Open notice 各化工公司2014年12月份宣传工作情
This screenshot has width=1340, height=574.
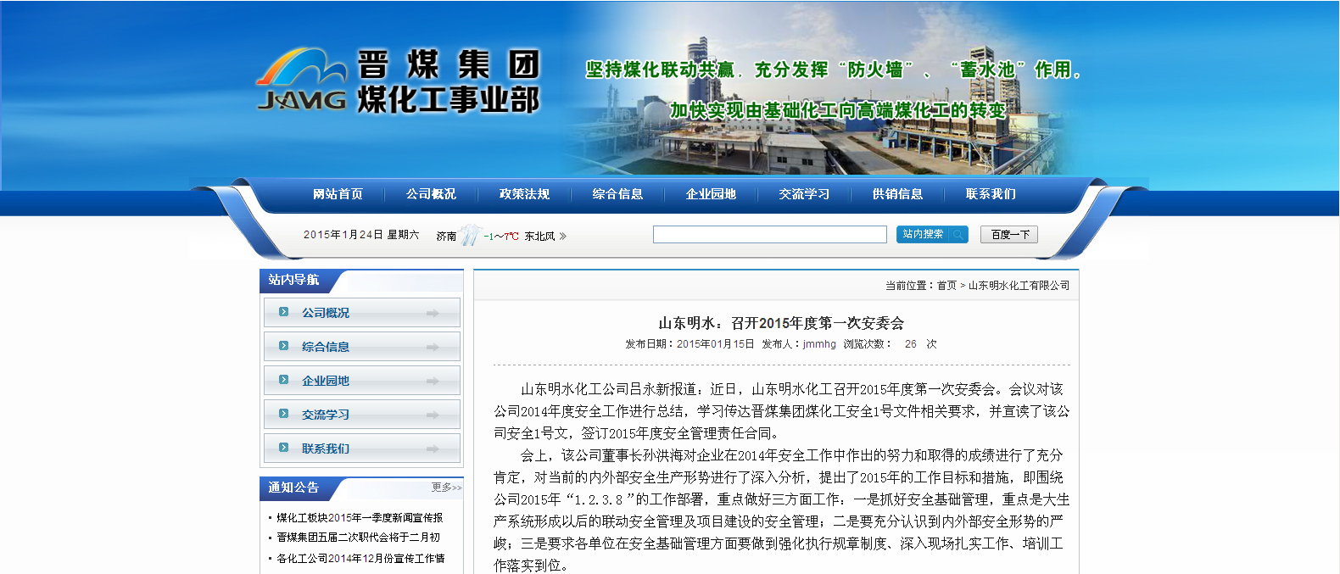[360, 558]
